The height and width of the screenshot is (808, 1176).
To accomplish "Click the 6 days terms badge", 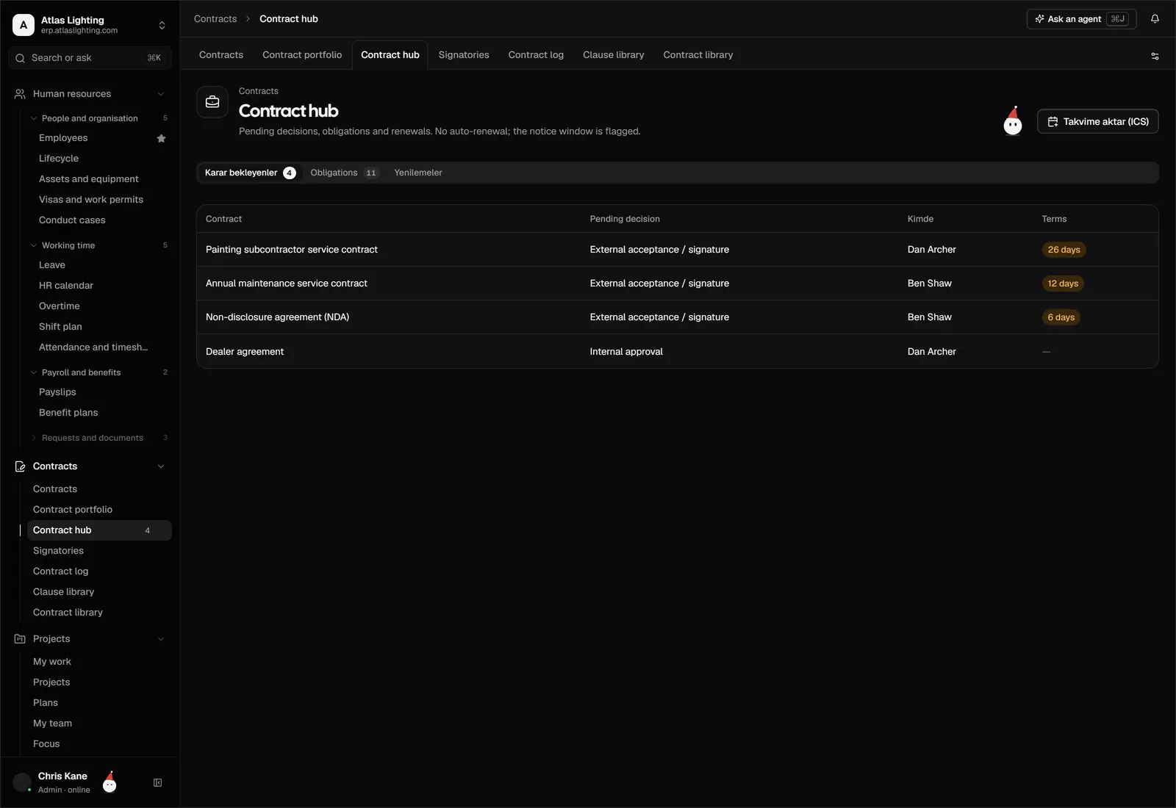I will pos(1061,317).
